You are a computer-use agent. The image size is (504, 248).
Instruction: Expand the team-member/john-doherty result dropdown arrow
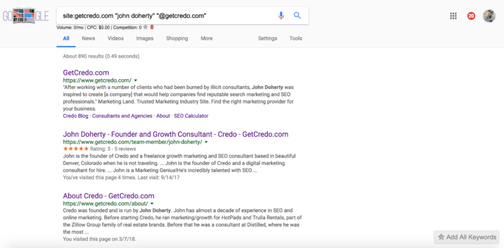(206, 141)
